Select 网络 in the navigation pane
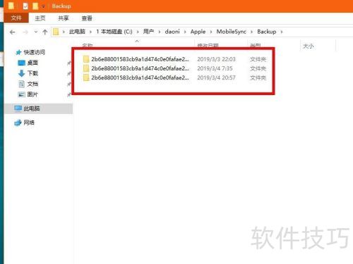Viewport: 353px width, 264px height. 29,122
